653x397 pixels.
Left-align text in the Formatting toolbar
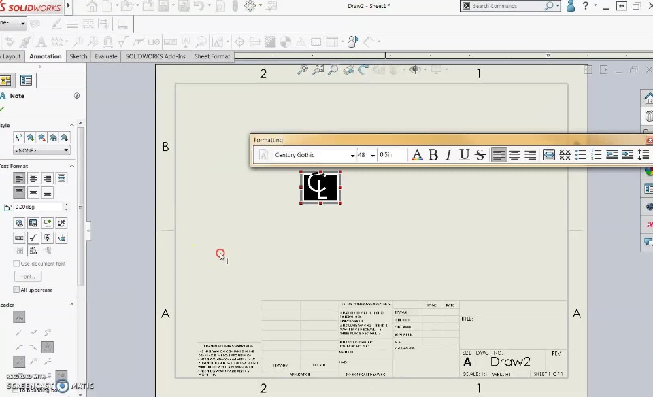[499, 155]
